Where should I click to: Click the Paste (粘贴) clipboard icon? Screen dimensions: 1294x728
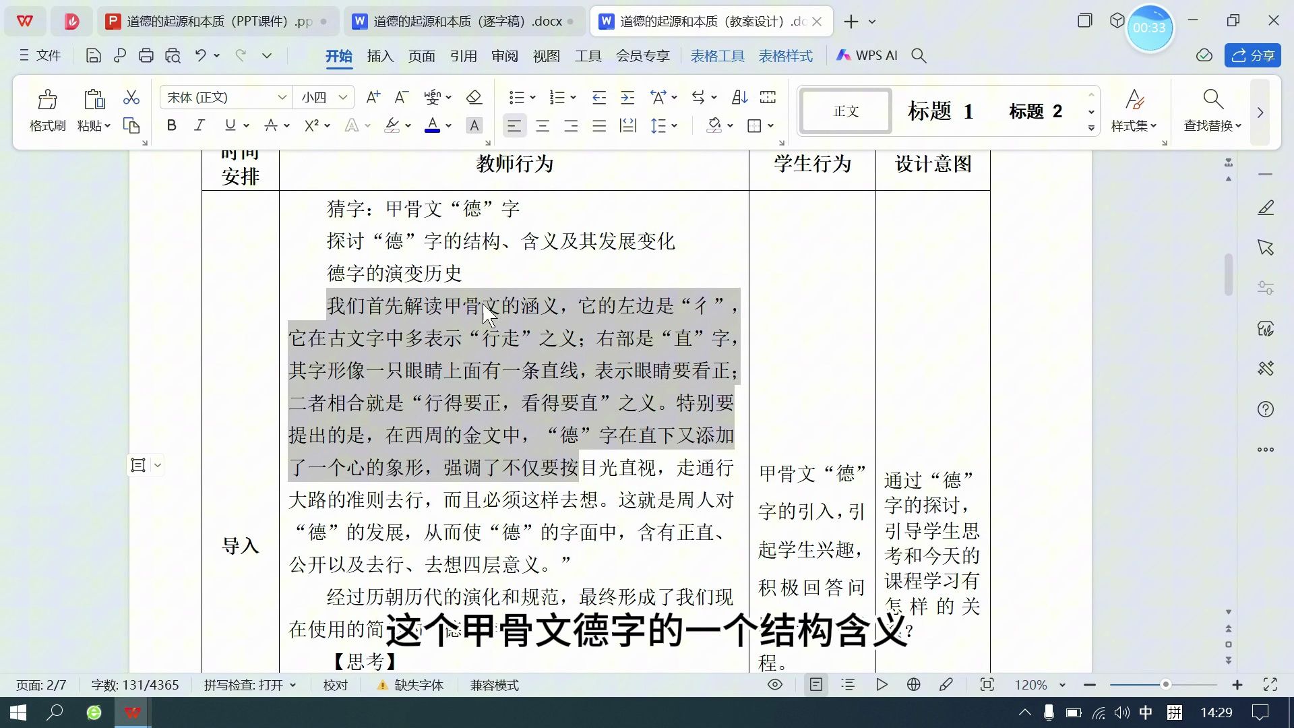[x=94, y=100]
